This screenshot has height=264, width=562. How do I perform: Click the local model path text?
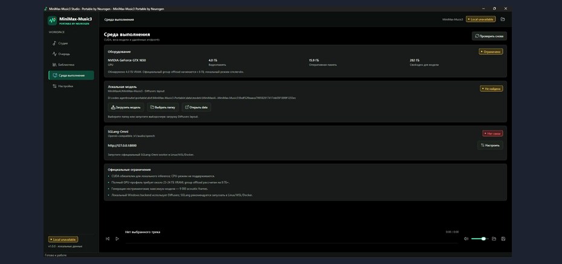click(x=202, y=98)
